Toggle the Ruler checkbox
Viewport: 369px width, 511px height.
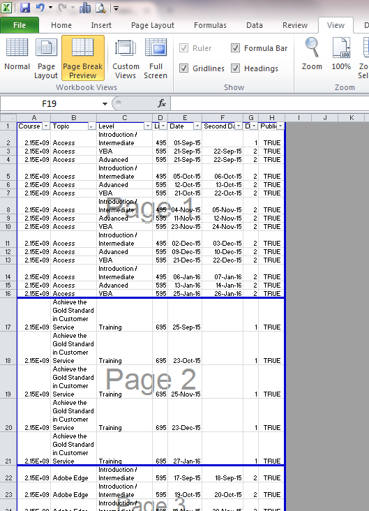click(x=183, y=48)
